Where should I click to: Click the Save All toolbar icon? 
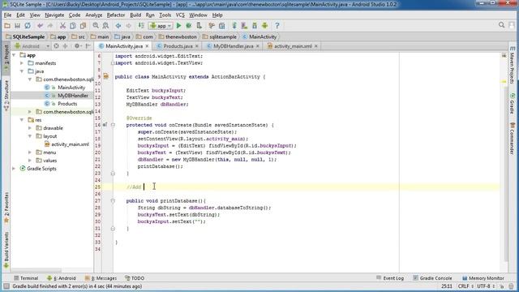click(17, 26)
